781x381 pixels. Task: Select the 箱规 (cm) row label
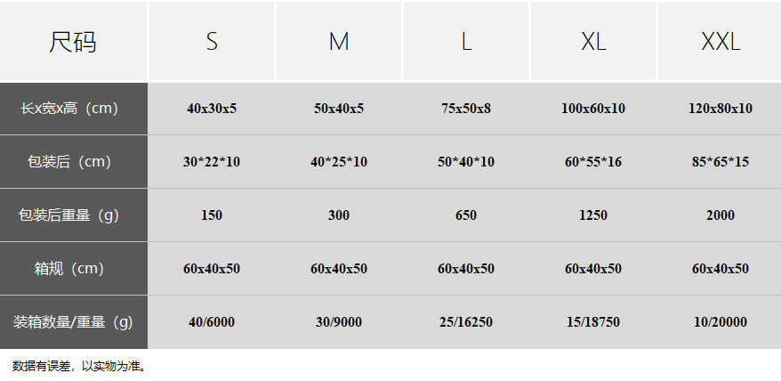coord(73,269)
